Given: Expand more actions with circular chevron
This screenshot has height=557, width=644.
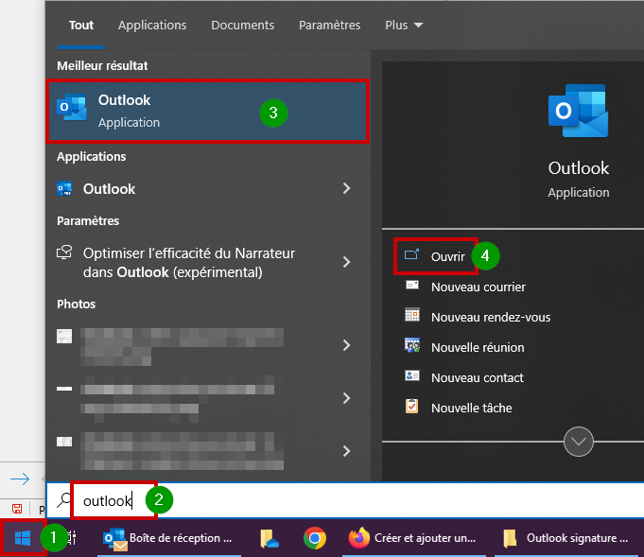Looking at the screenshot, I should coord(579,442).
